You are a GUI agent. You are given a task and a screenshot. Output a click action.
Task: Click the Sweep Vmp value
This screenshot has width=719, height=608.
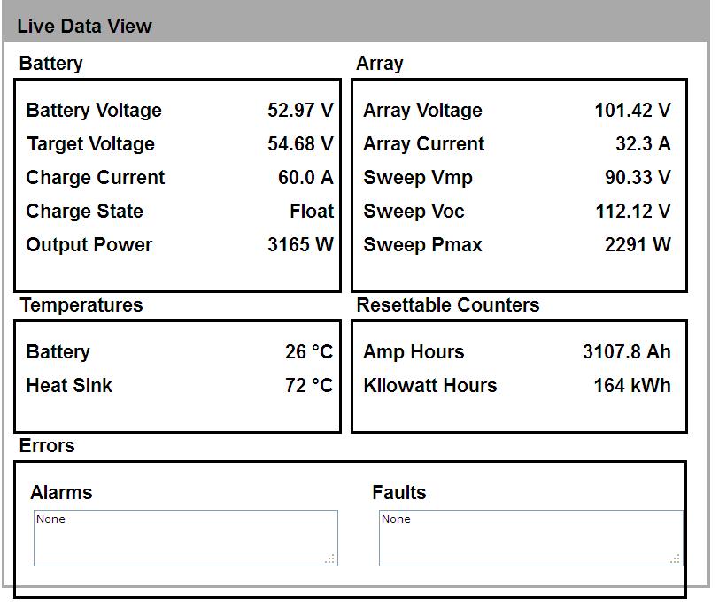coord(638,178)
